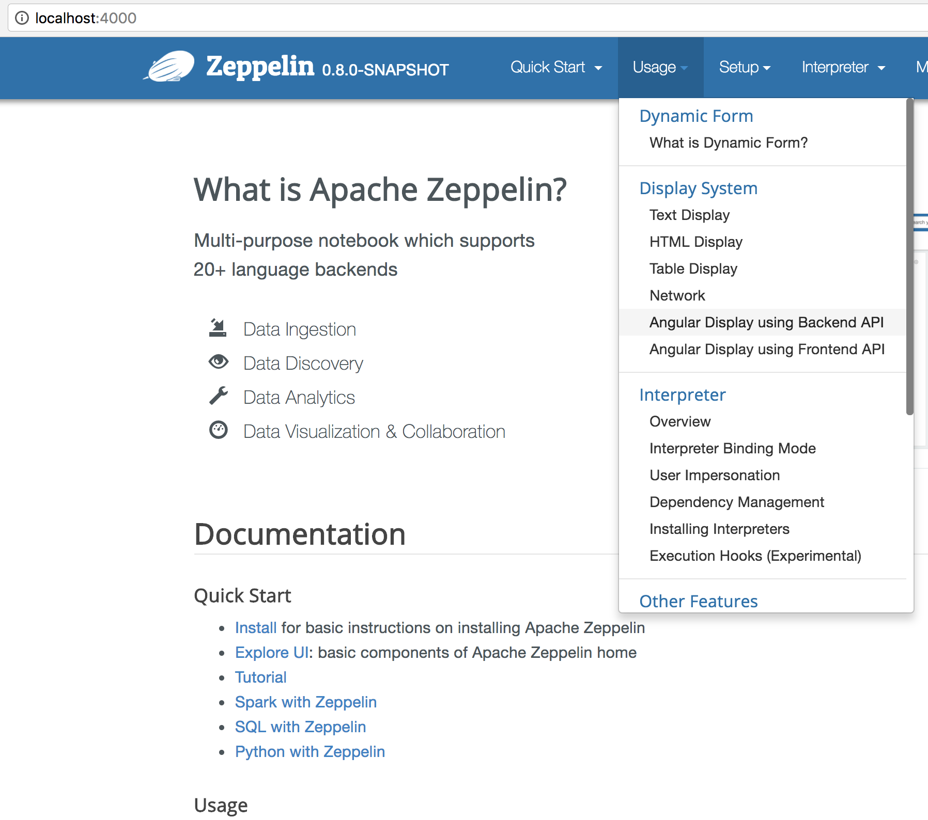Click the Documentation heading
Screen dimensions: 928x820
tap(300, 534)
